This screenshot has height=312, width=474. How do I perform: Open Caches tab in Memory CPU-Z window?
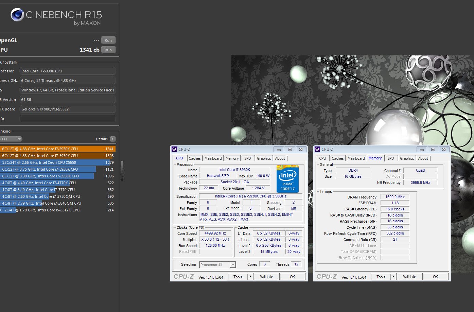click(x=338, y=158)
